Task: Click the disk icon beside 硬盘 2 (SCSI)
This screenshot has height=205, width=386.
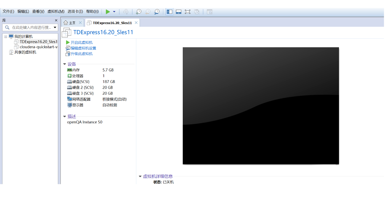Action: coord(70,88)
